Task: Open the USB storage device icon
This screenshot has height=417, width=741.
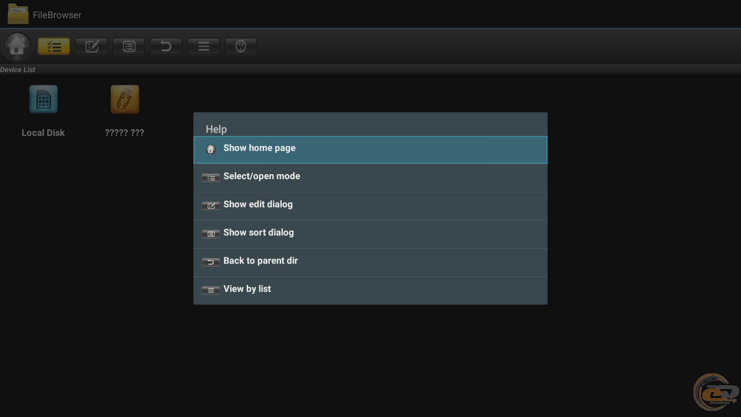Action: tap(125, 100)
